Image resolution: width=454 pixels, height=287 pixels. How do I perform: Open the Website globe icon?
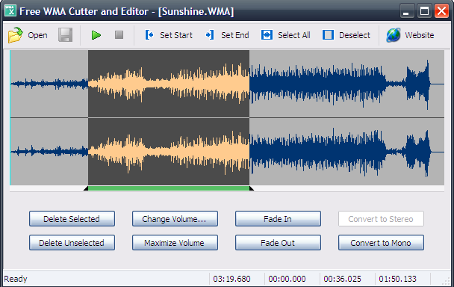[x=394, y=35]
